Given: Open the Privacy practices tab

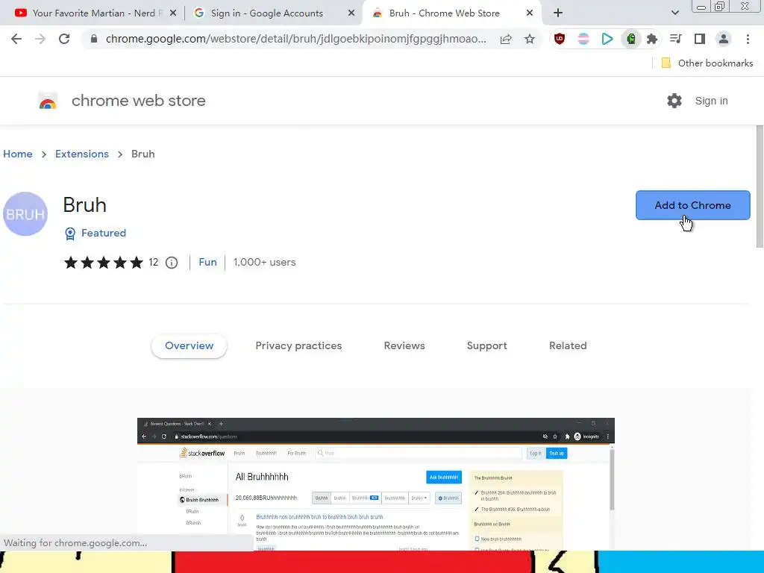Looking at the screenshot, I should [298, 346].
